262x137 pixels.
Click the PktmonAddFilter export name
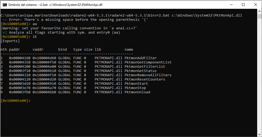pyautogui.click(x=140, y=58)
